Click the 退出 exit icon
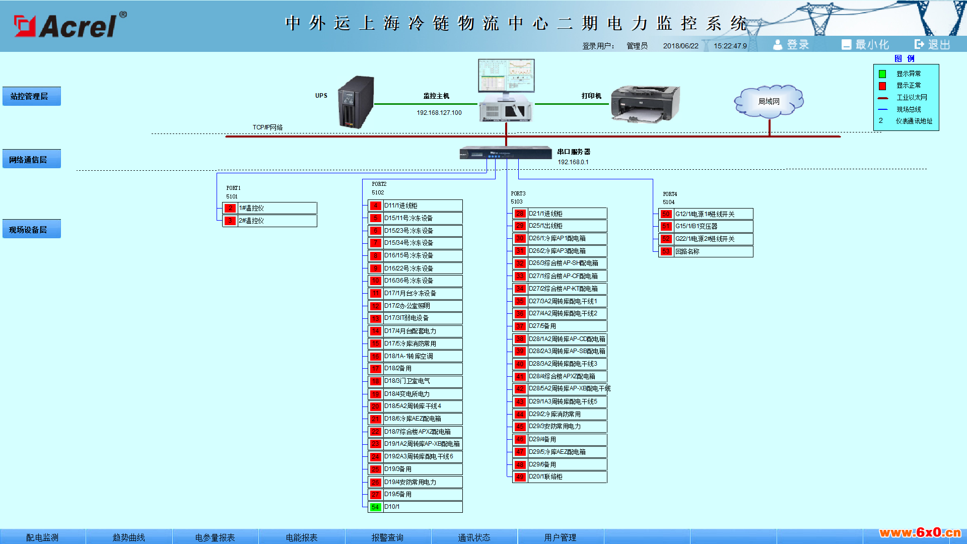 point(919,44)
